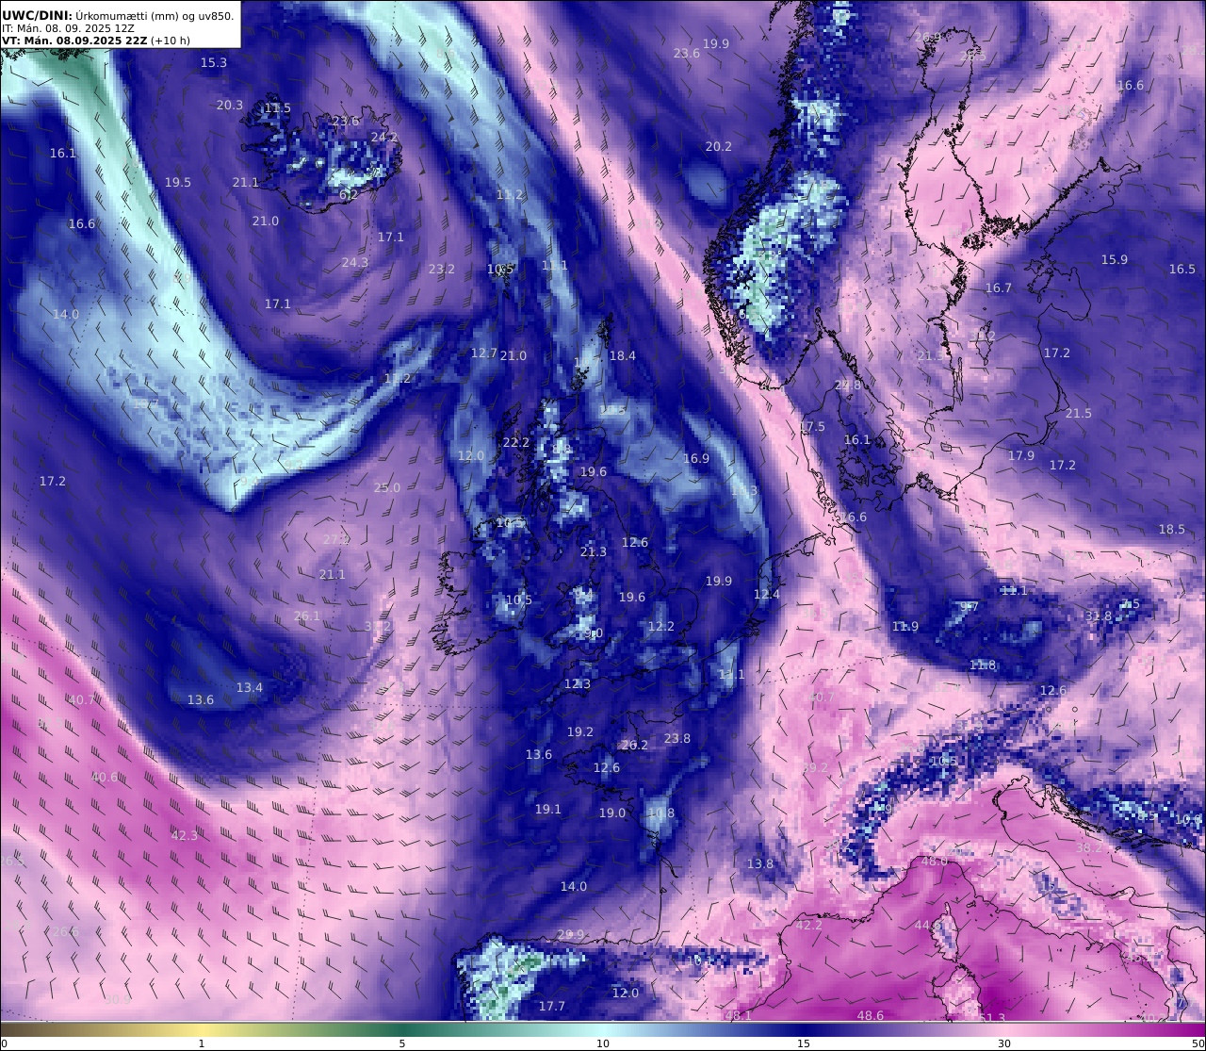Click the 22.2 value label
The height and width of the screenshot is (1051, 1206).
tap(516, 443)
